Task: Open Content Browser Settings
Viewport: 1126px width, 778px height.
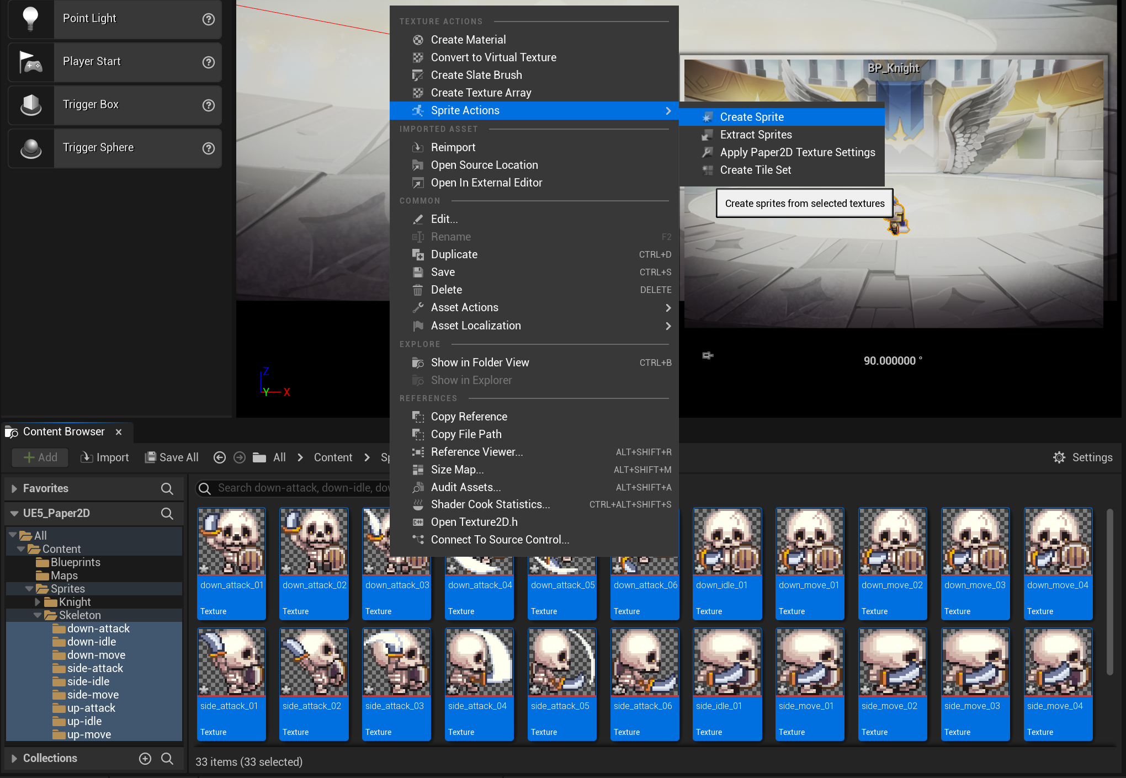Action: click(x=1082, y=457)
